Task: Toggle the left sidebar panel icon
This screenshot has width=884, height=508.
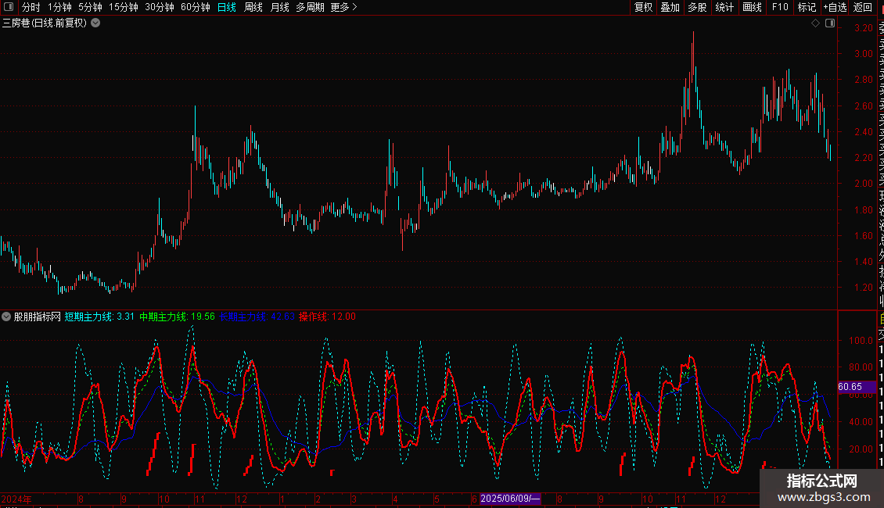Action: point(9,7)
